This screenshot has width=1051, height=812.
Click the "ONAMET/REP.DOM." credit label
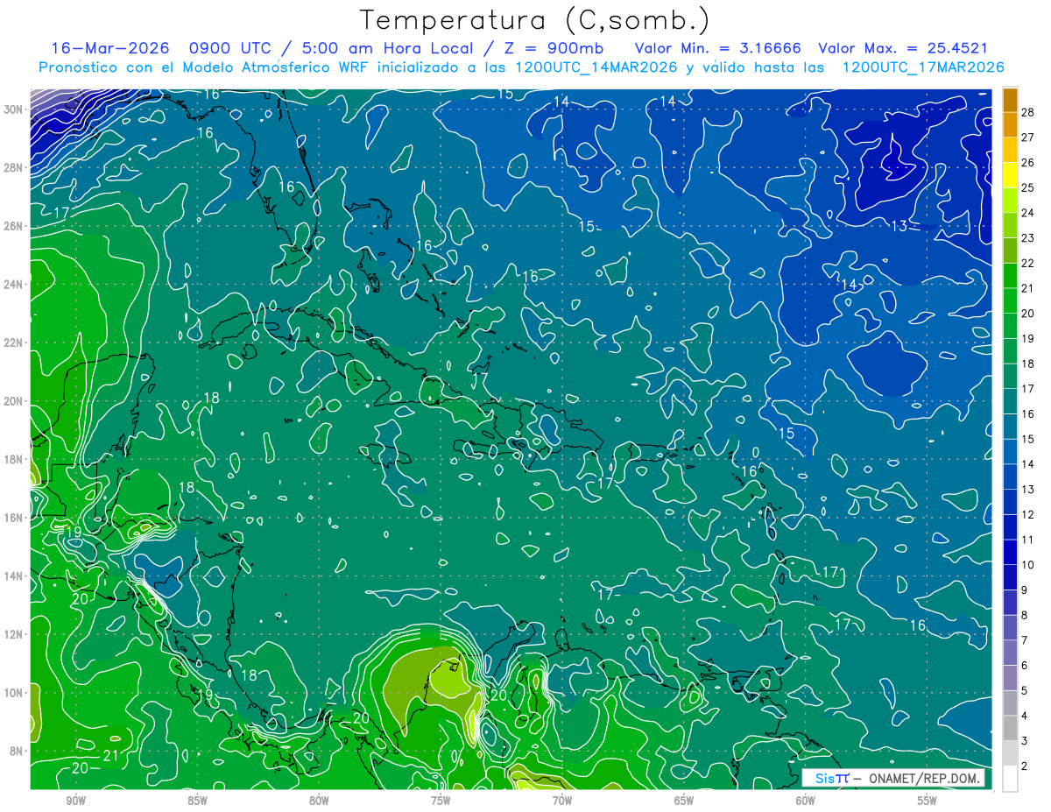pyautogui.click(x=925, y=778)
